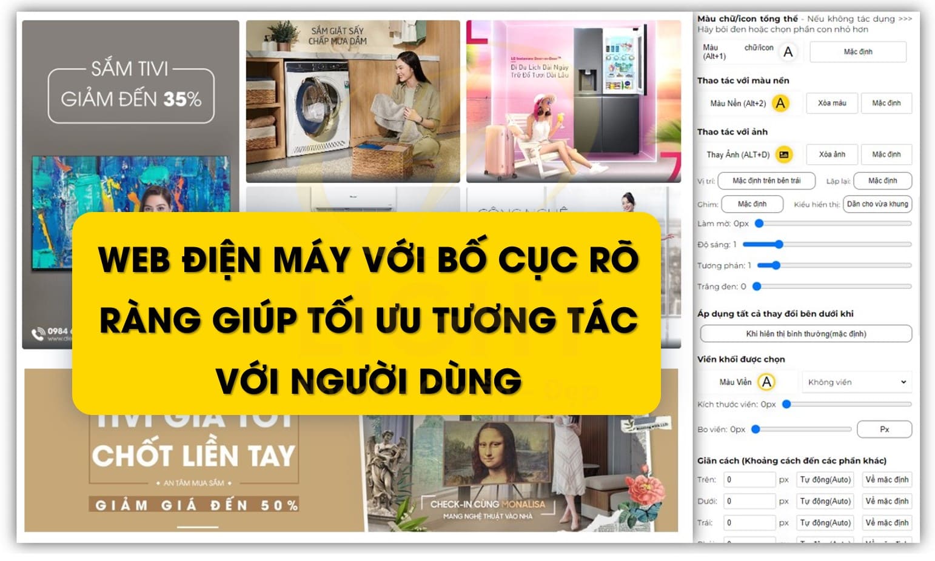This screenshot has width=935, height=561.
Task: Click the Bo viền radius slider
Action: point(802,430)
